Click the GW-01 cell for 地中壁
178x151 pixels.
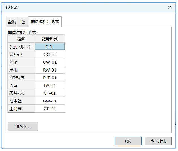(50, 101)
